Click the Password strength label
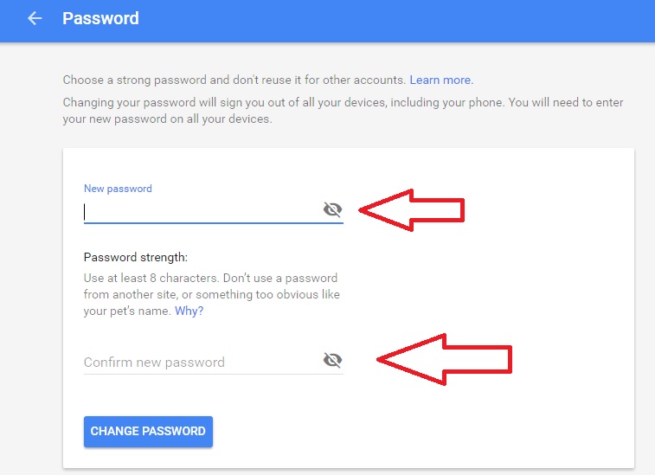 click(x=136, y=257)
